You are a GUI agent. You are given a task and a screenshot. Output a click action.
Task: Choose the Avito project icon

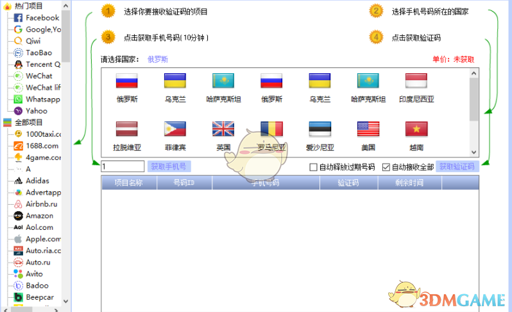pos(18,273)
